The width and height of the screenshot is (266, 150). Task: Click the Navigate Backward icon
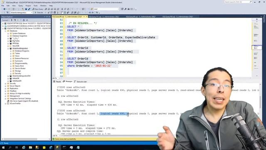pos(5,9)
